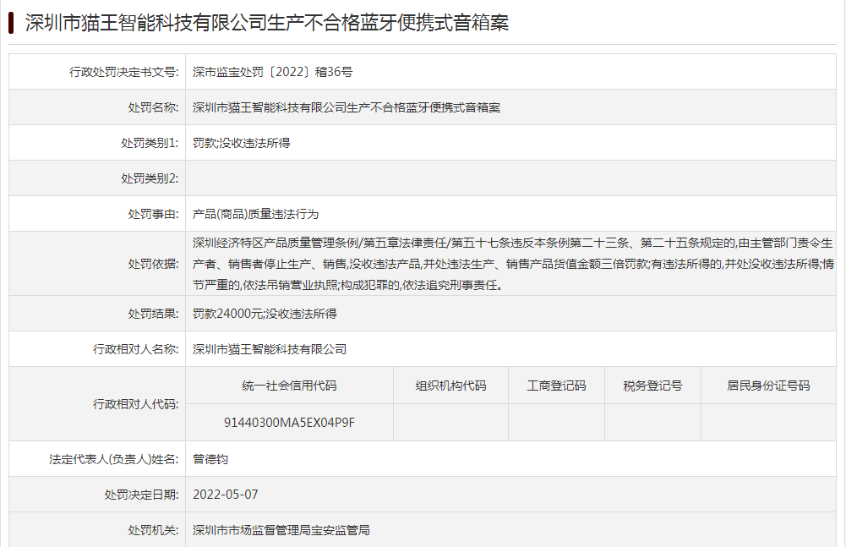Click the 居民身份证号码 column header
This screenshot has height=547, width=846.
pyautogui.click(x=768, y=386)
